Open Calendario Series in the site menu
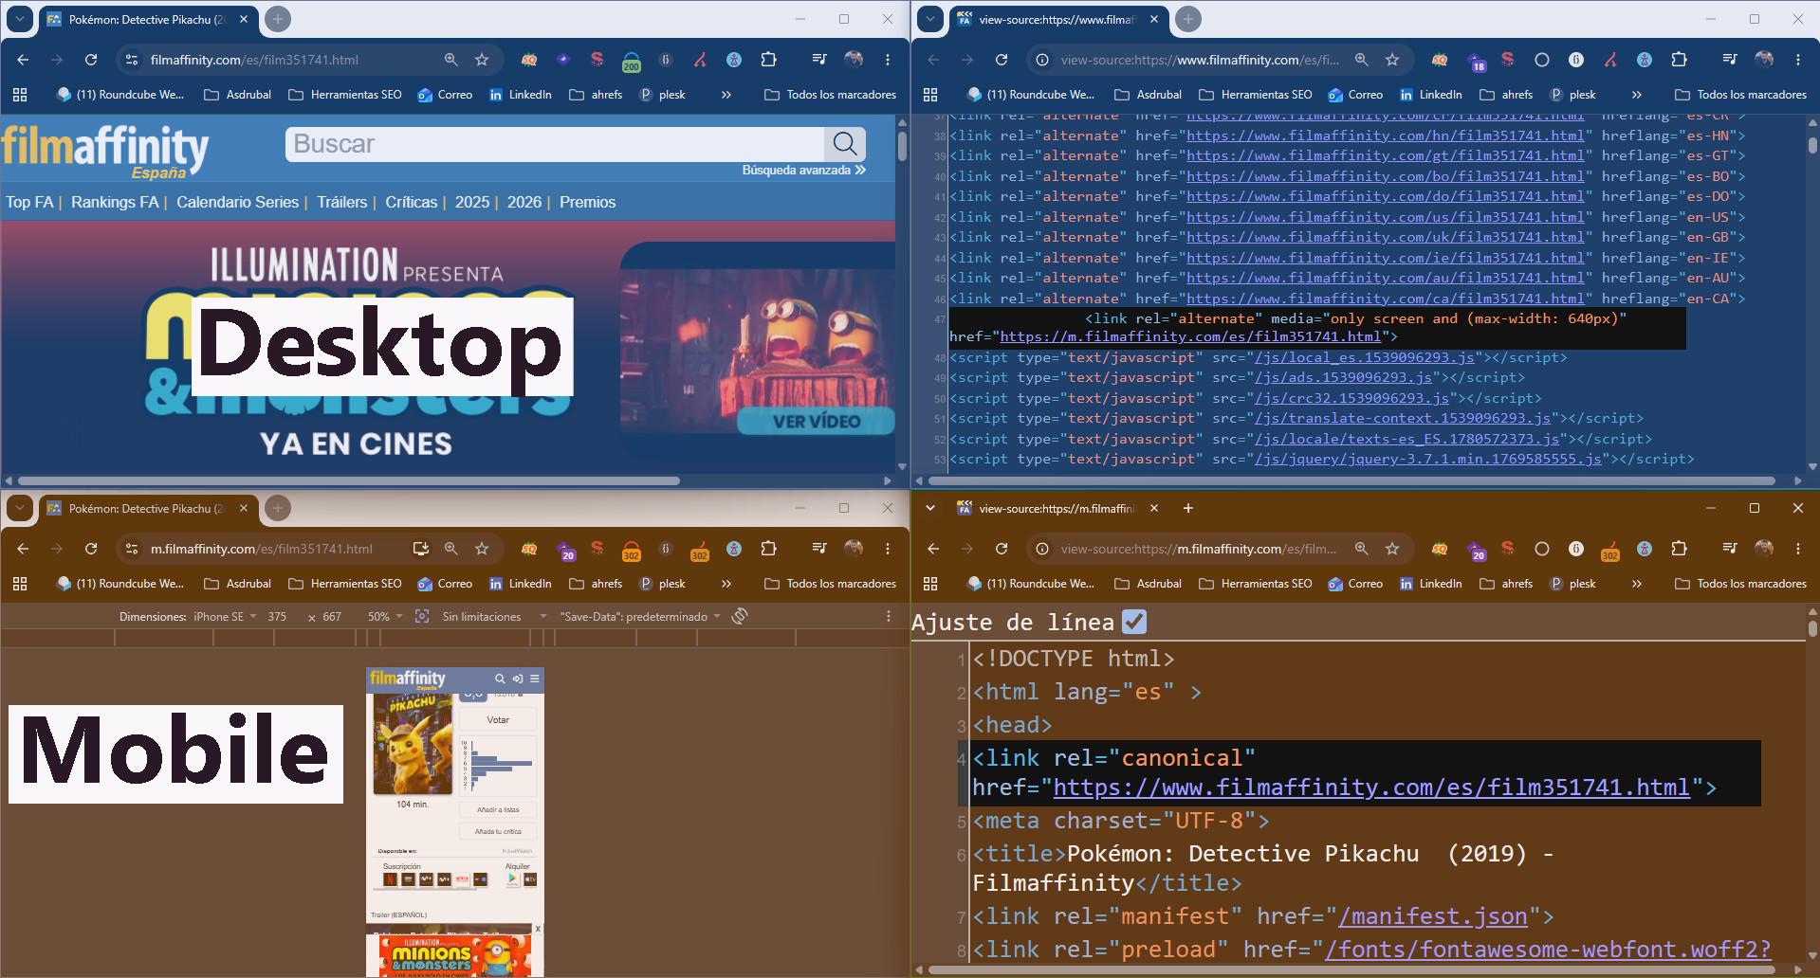Image resolution: width=1820 pixels, height=978 pixels. point(237,202)
